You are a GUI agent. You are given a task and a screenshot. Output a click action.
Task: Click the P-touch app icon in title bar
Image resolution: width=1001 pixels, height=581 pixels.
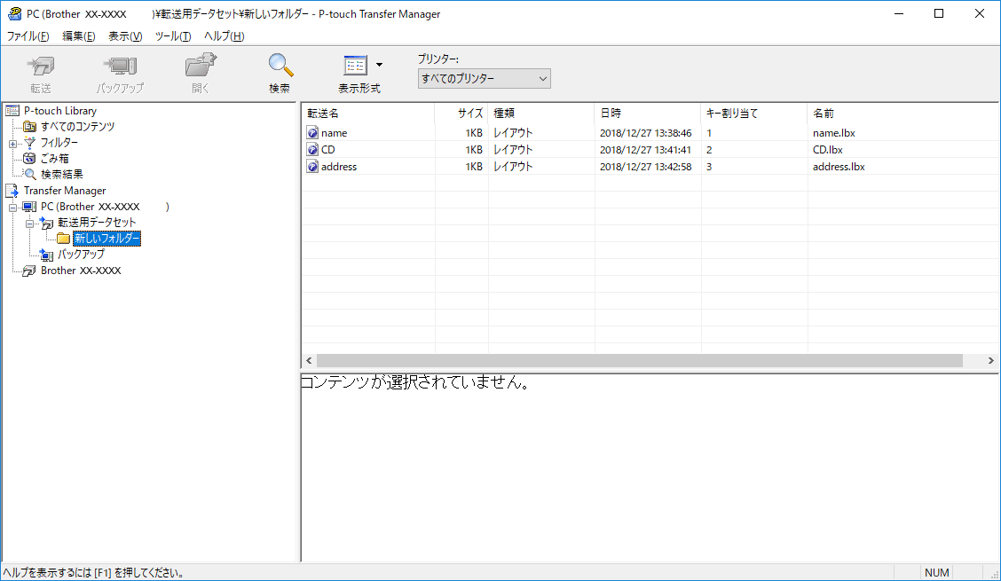click(x=14, y=13)
